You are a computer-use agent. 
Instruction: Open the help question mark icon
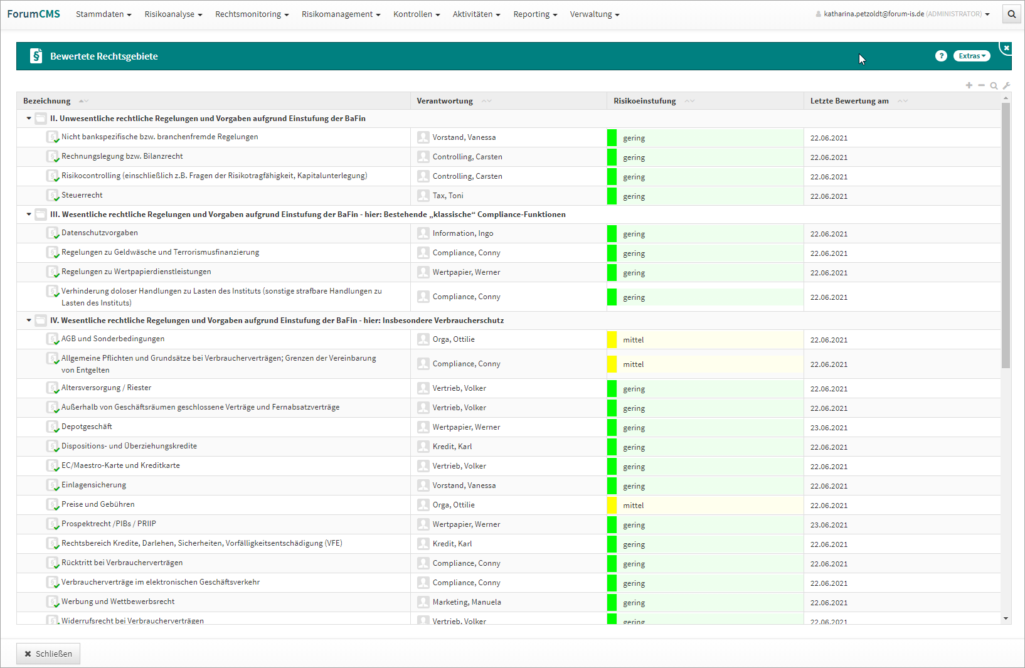940,56
